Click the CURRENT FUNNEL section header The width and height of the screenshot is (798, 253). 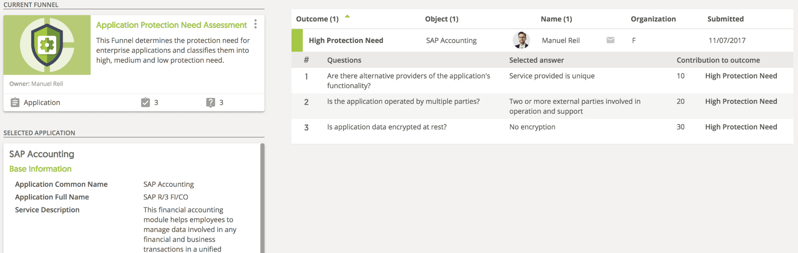(31, 5)
